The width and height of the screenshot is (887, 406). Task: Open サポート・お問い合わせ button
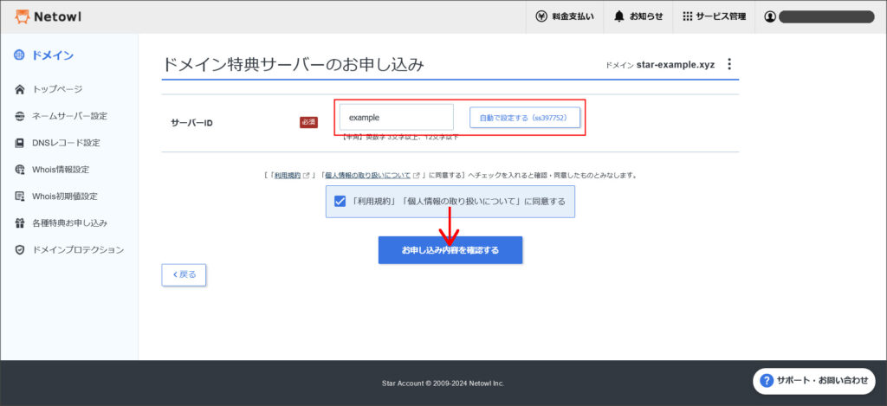814,381
